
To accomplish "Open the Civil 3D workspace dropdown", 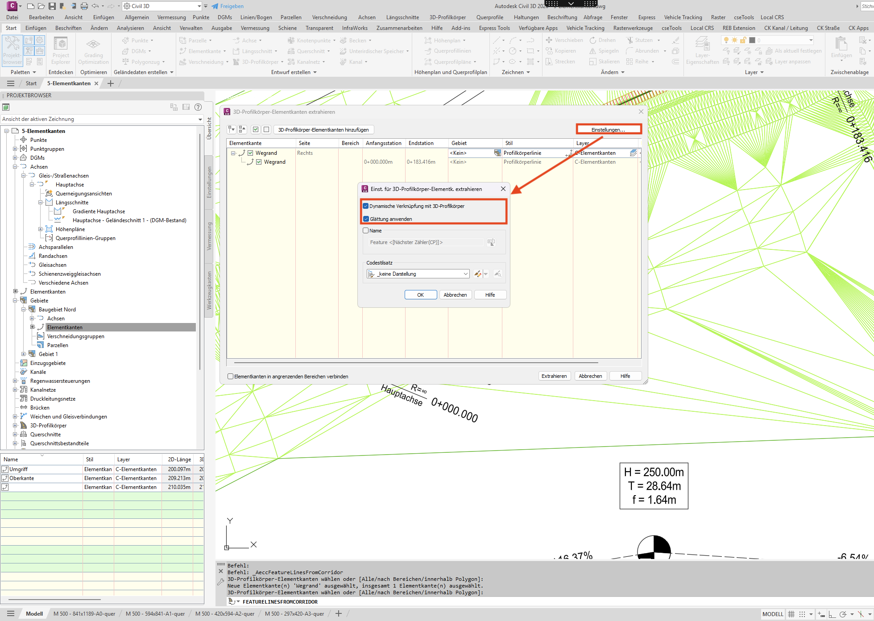I will coord(162,6).
